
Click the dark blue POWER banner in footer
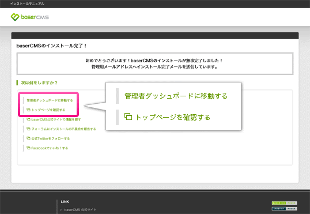(x=285, y=209)
